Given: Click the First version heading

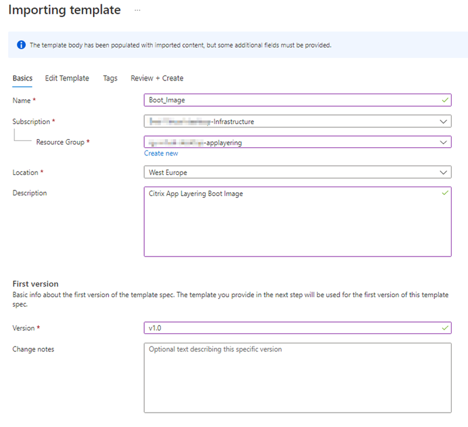Looking at the screenshot, I should click(x=36, y=283).
